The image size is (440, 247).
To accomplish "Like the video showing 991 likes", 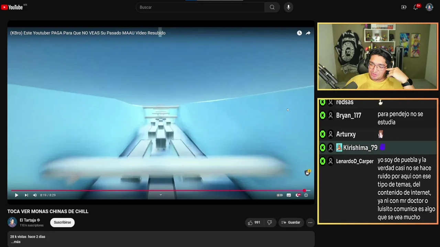I will [x=254, y=222].
